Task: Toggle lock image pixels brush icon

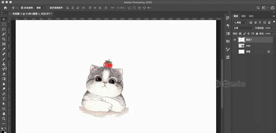Action: [x=244, y=34]
